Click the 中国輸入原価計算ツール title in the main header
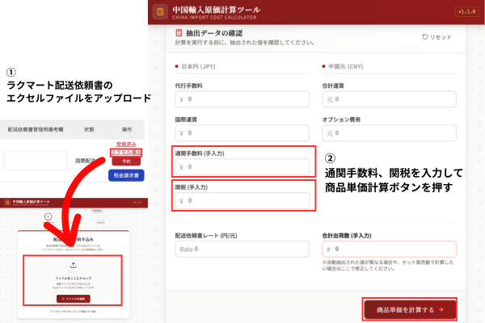Screen dimensions: 485x323 [x=216, y=10]
